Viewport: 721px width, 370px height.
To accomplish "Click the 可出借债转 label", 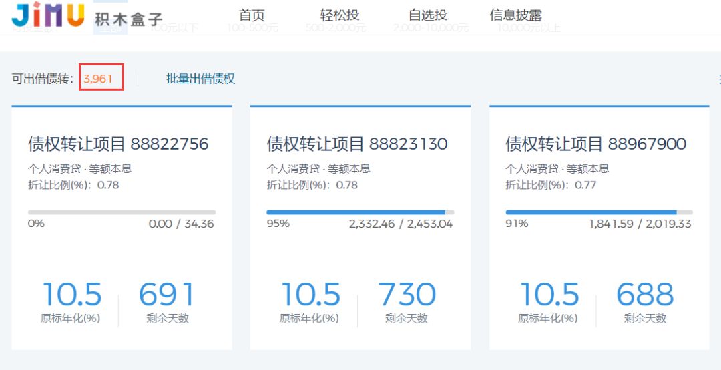I will 42,79.
